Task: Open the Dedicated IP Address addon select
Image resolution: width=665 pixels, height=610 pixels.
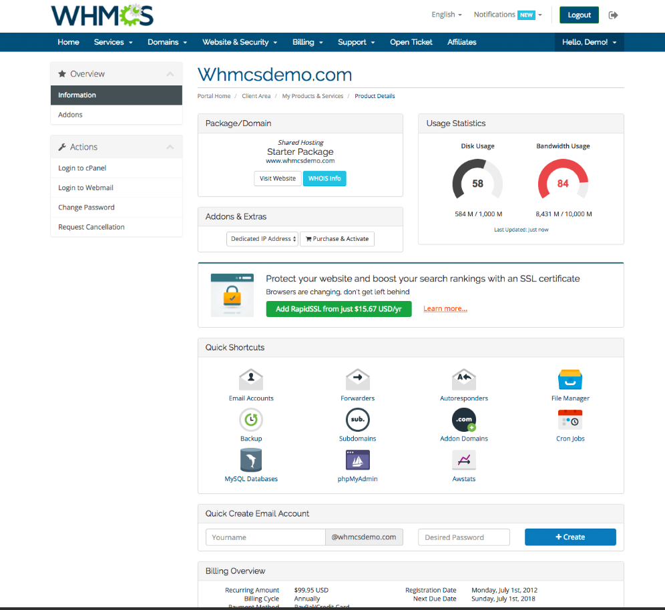Action: (x=262, y=239)
